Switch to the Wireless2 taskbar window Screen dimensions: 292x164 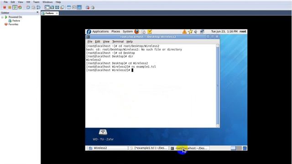point(107,148)
